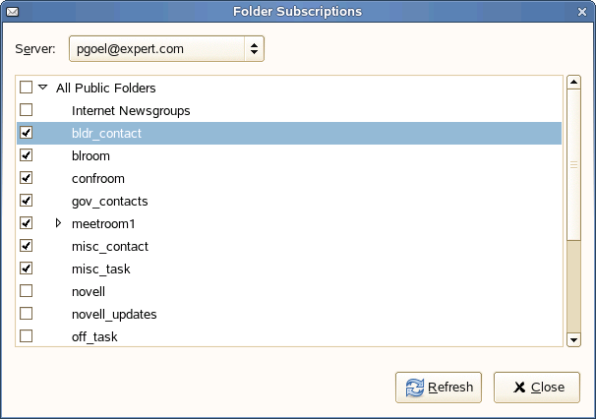Uncheck the misc_task checkbox
This screenshot has width=596, height=419.
pyautogui.click(x=27, y=269)
